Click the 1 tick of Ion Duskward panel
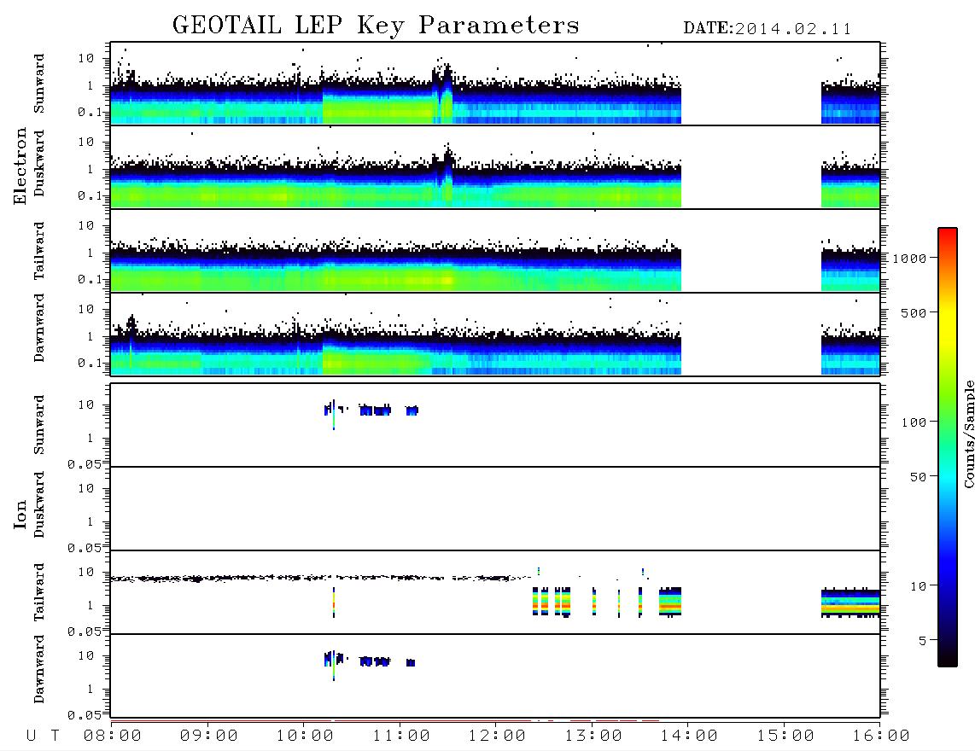Image resolution: width=975 pixels, height=751 pixels. click(90, 522)
